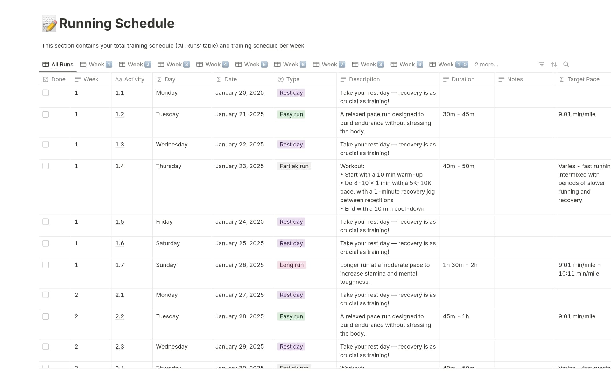This screenshot has height=381, width=611.
Task: Open the filter icon in table toolbar
Action: 542,65
